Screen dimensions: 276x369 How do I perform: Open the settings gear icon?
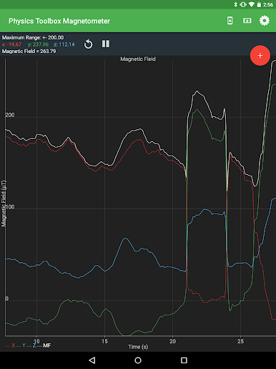(x=265, y=21)
